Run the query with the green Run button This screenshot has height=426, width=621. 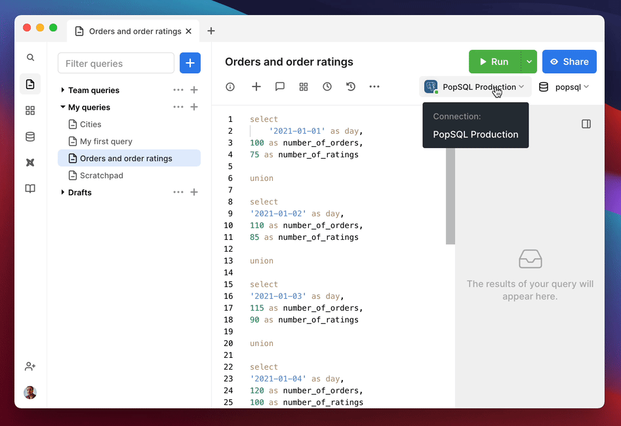[x=494, y=62]
